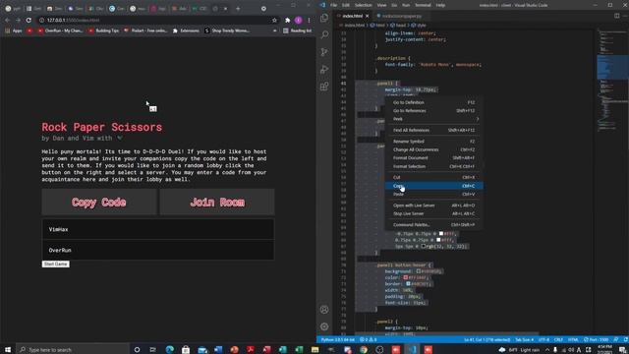
Task: Open the Help menu in VS Code
Action: pos(440,5)
